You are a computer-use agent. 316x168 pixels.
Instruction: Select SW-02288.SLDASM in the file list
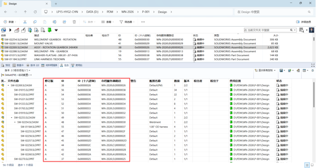click(16, 51)
